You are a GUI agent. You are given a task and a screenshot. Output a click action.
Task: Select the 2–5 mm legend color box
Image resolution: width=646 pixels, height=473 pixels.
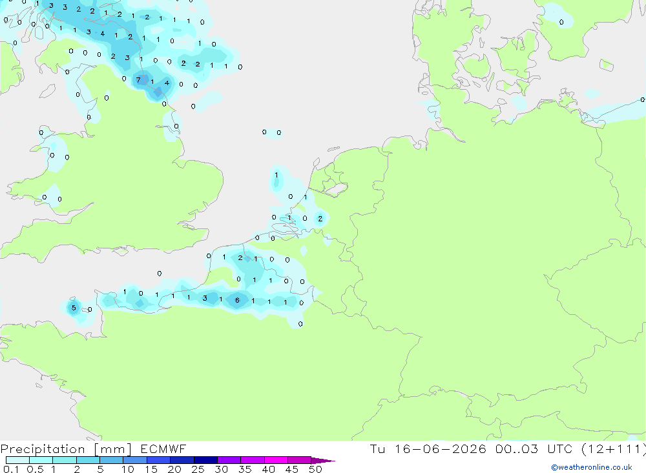(88, 460)
